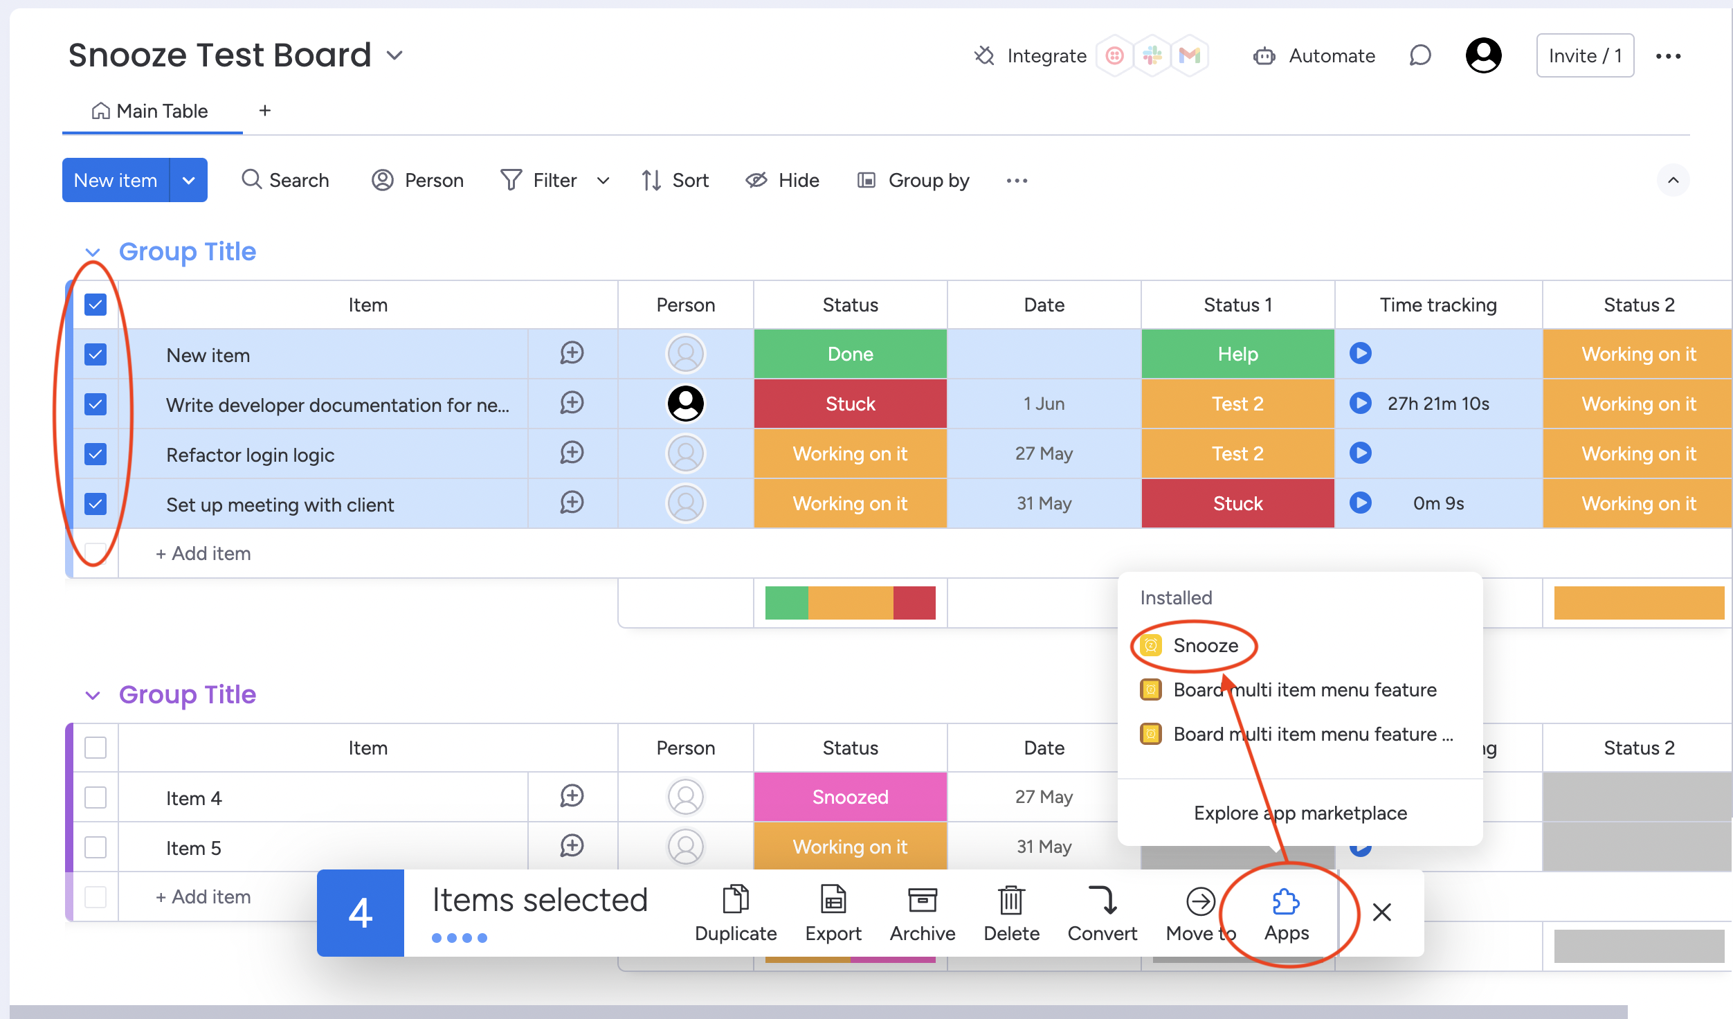The width and height of the screenshot is (1733, 1019).
Task: Collapse the first Group Title section
Action: pyautogui.click(x=92, y=251)
